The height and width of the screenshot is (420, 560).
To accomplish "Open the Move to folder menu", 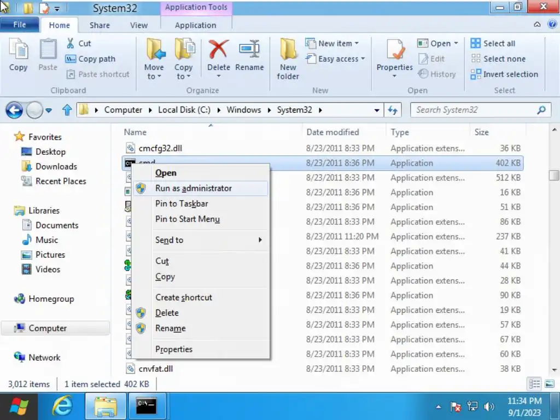I will click(x=154, y=59).
